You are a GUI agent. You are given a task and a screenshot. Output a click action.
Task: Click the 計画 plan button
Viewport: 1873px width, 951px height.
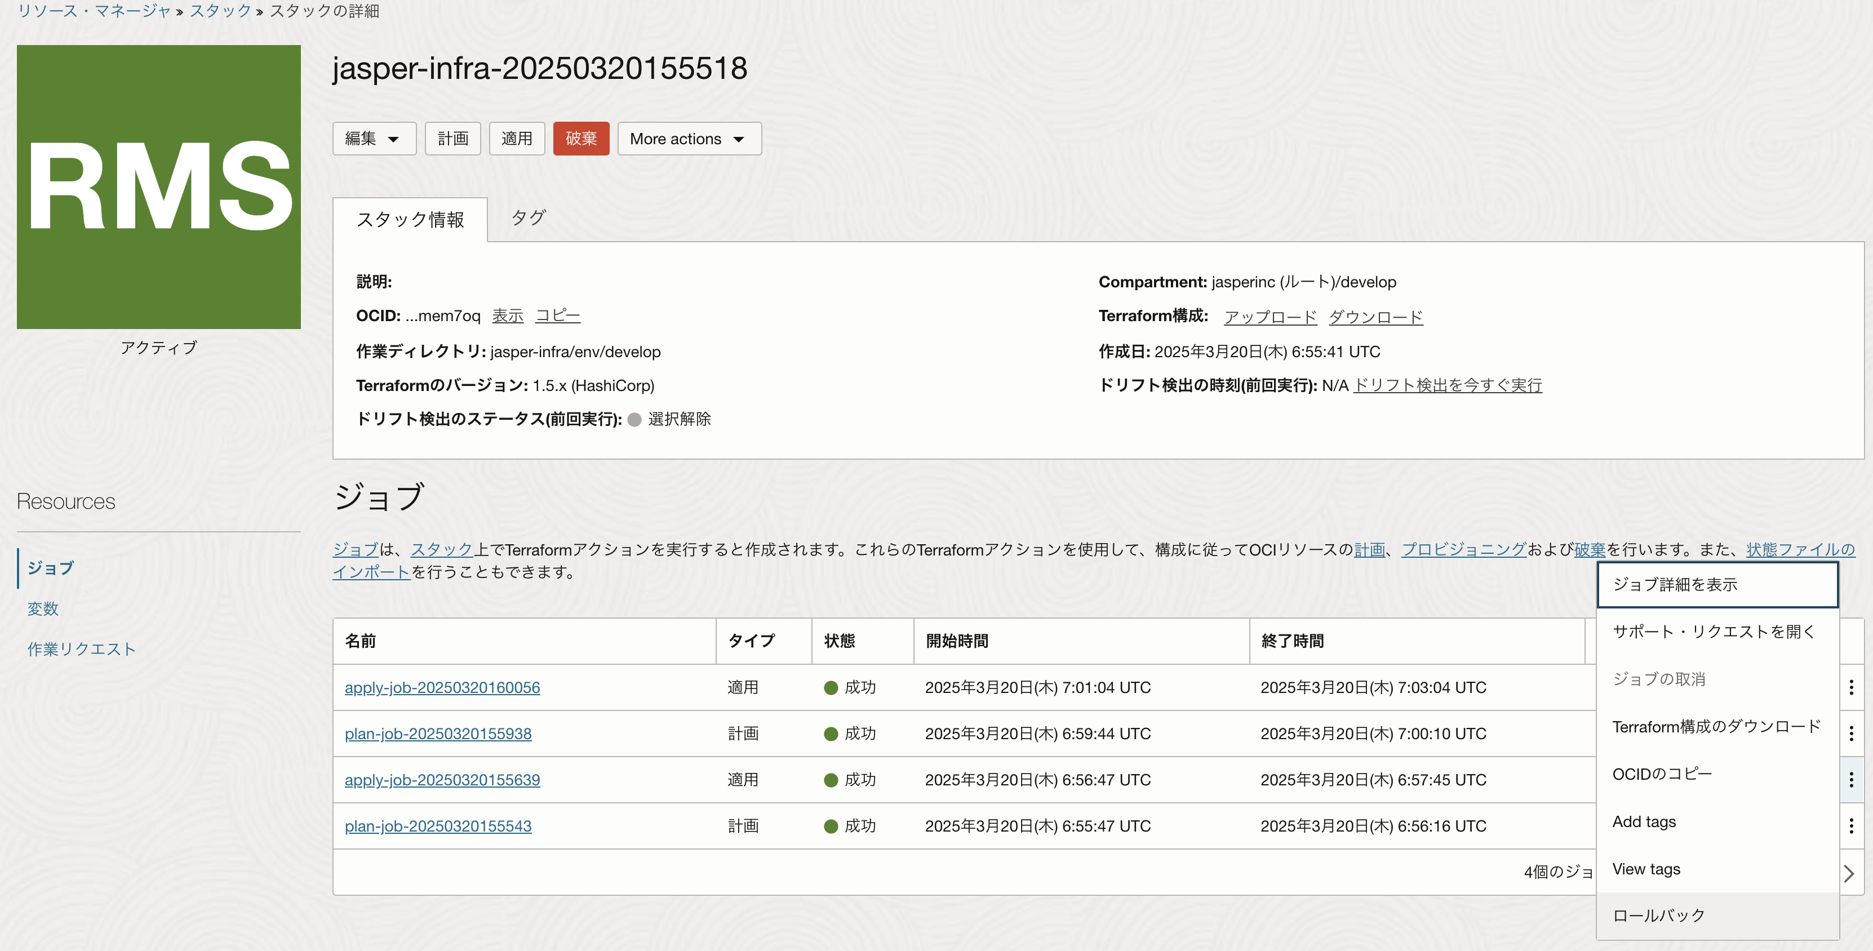(452, 139)
